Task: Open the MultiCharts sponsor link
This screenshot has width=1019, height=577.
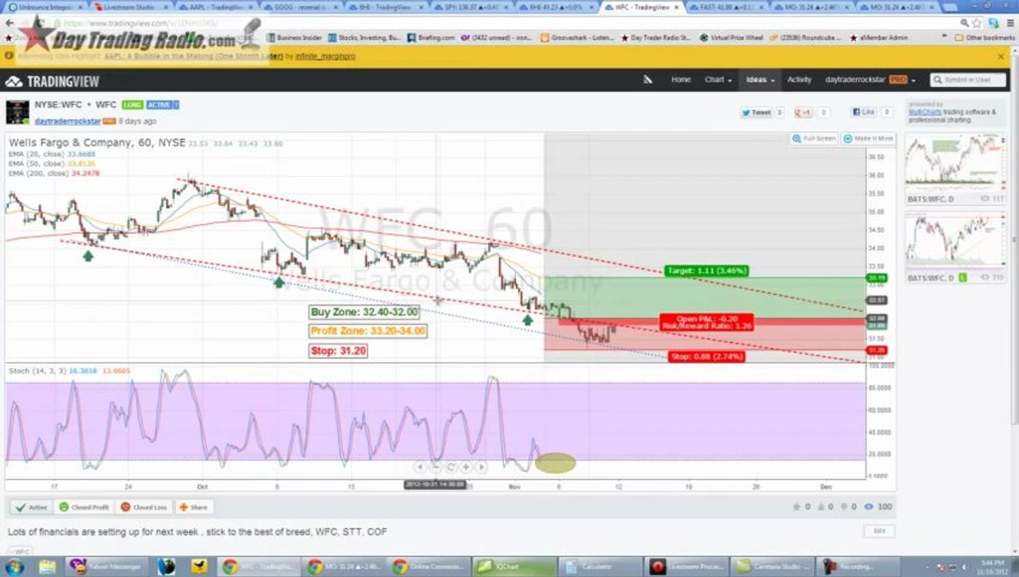Action: [924, 112]
